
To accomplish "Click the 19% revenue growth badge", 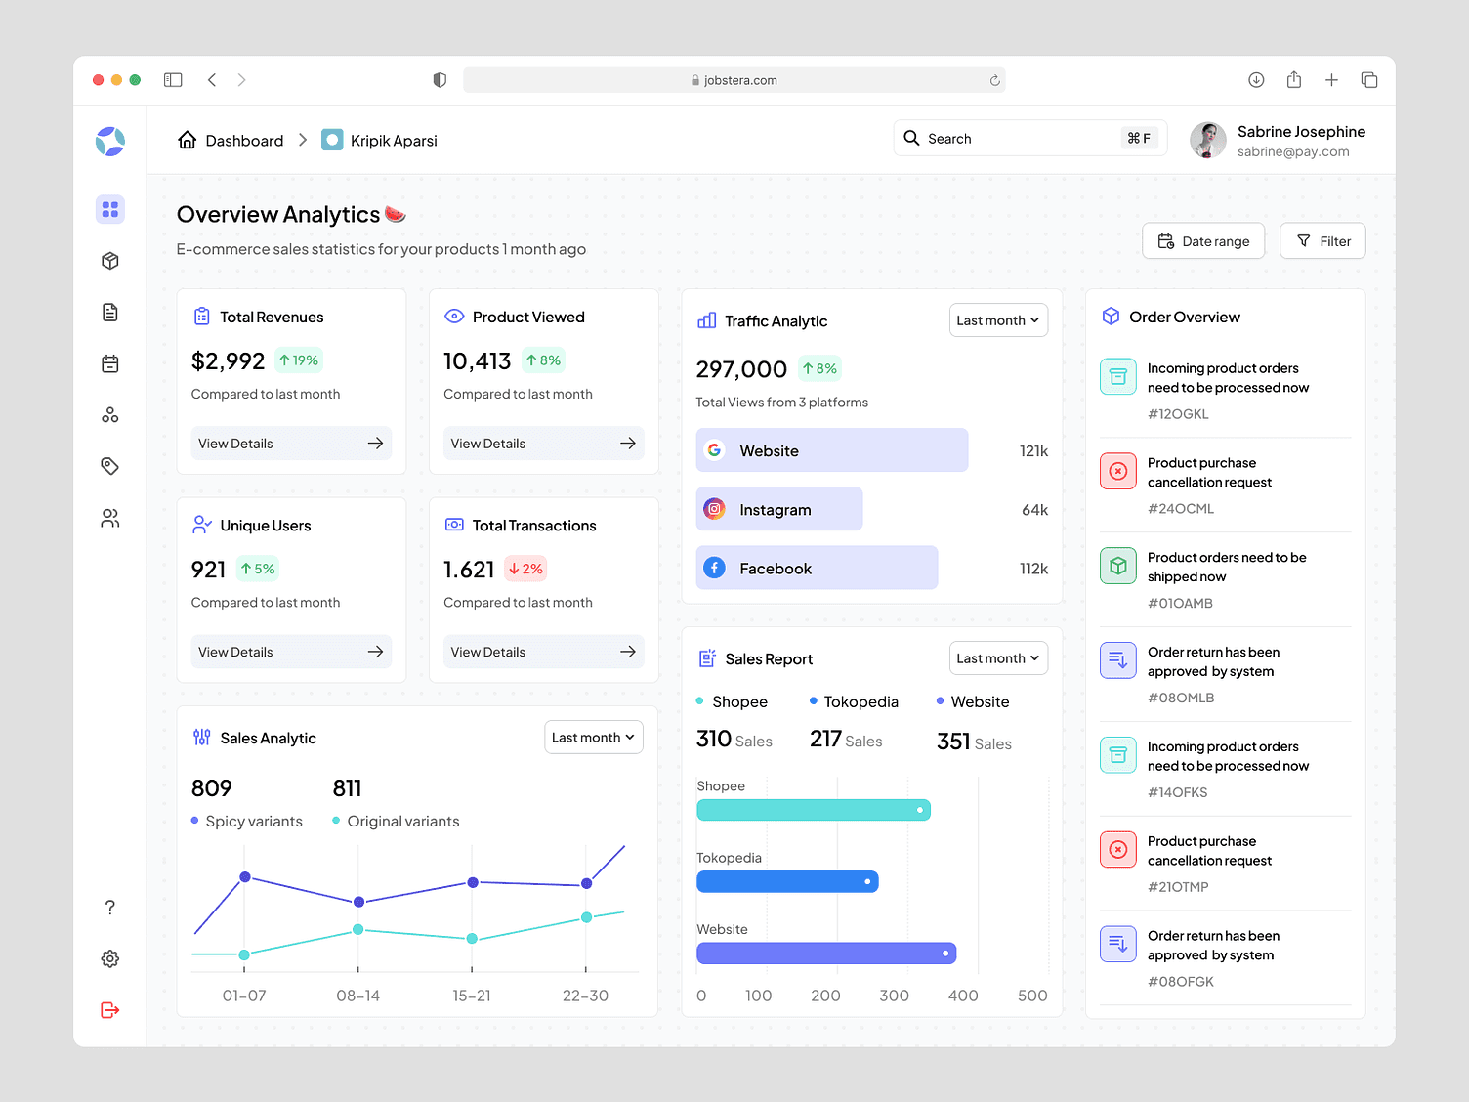I will (299, 360).
